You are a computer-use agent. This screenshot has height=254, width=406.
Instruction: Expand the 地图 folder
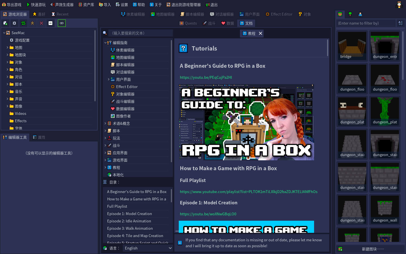pyautogui.click(x=7, y=47)
